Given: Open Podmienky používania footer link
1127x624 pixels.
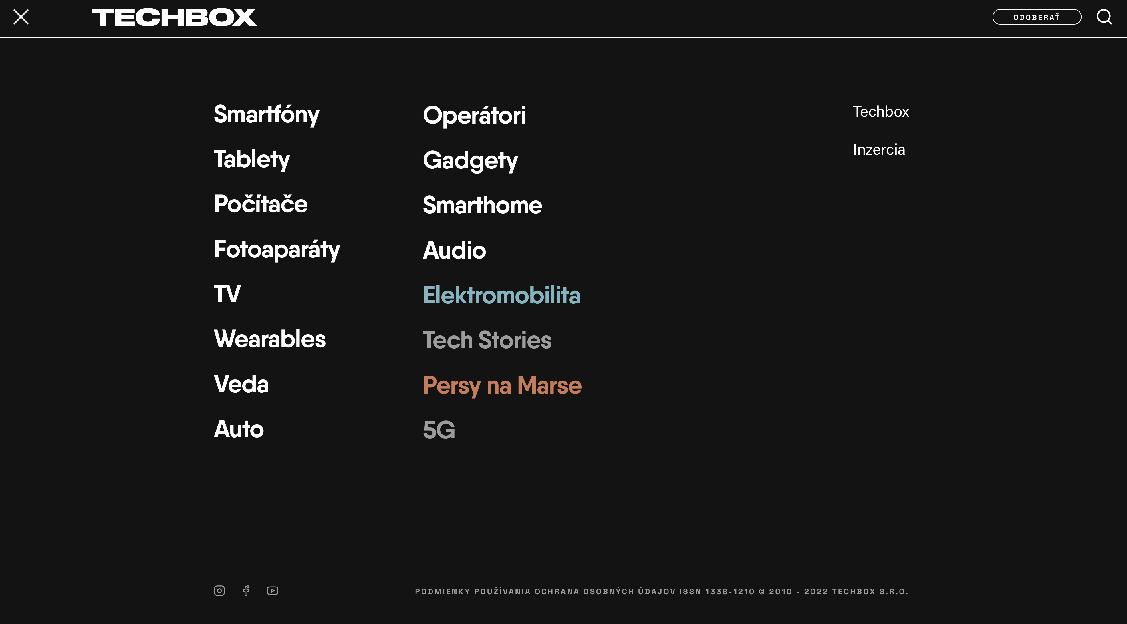Looking at the screenshot, I should pos(473,592).
